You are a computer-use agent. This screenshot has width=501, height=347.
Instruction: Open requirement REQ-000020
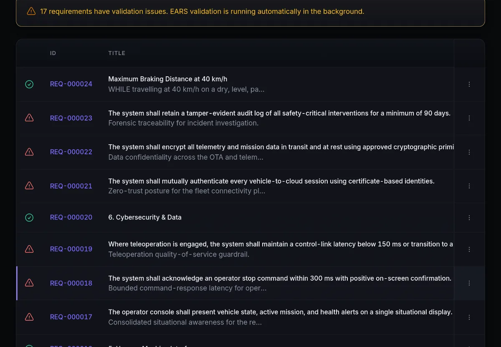point(71,217)
